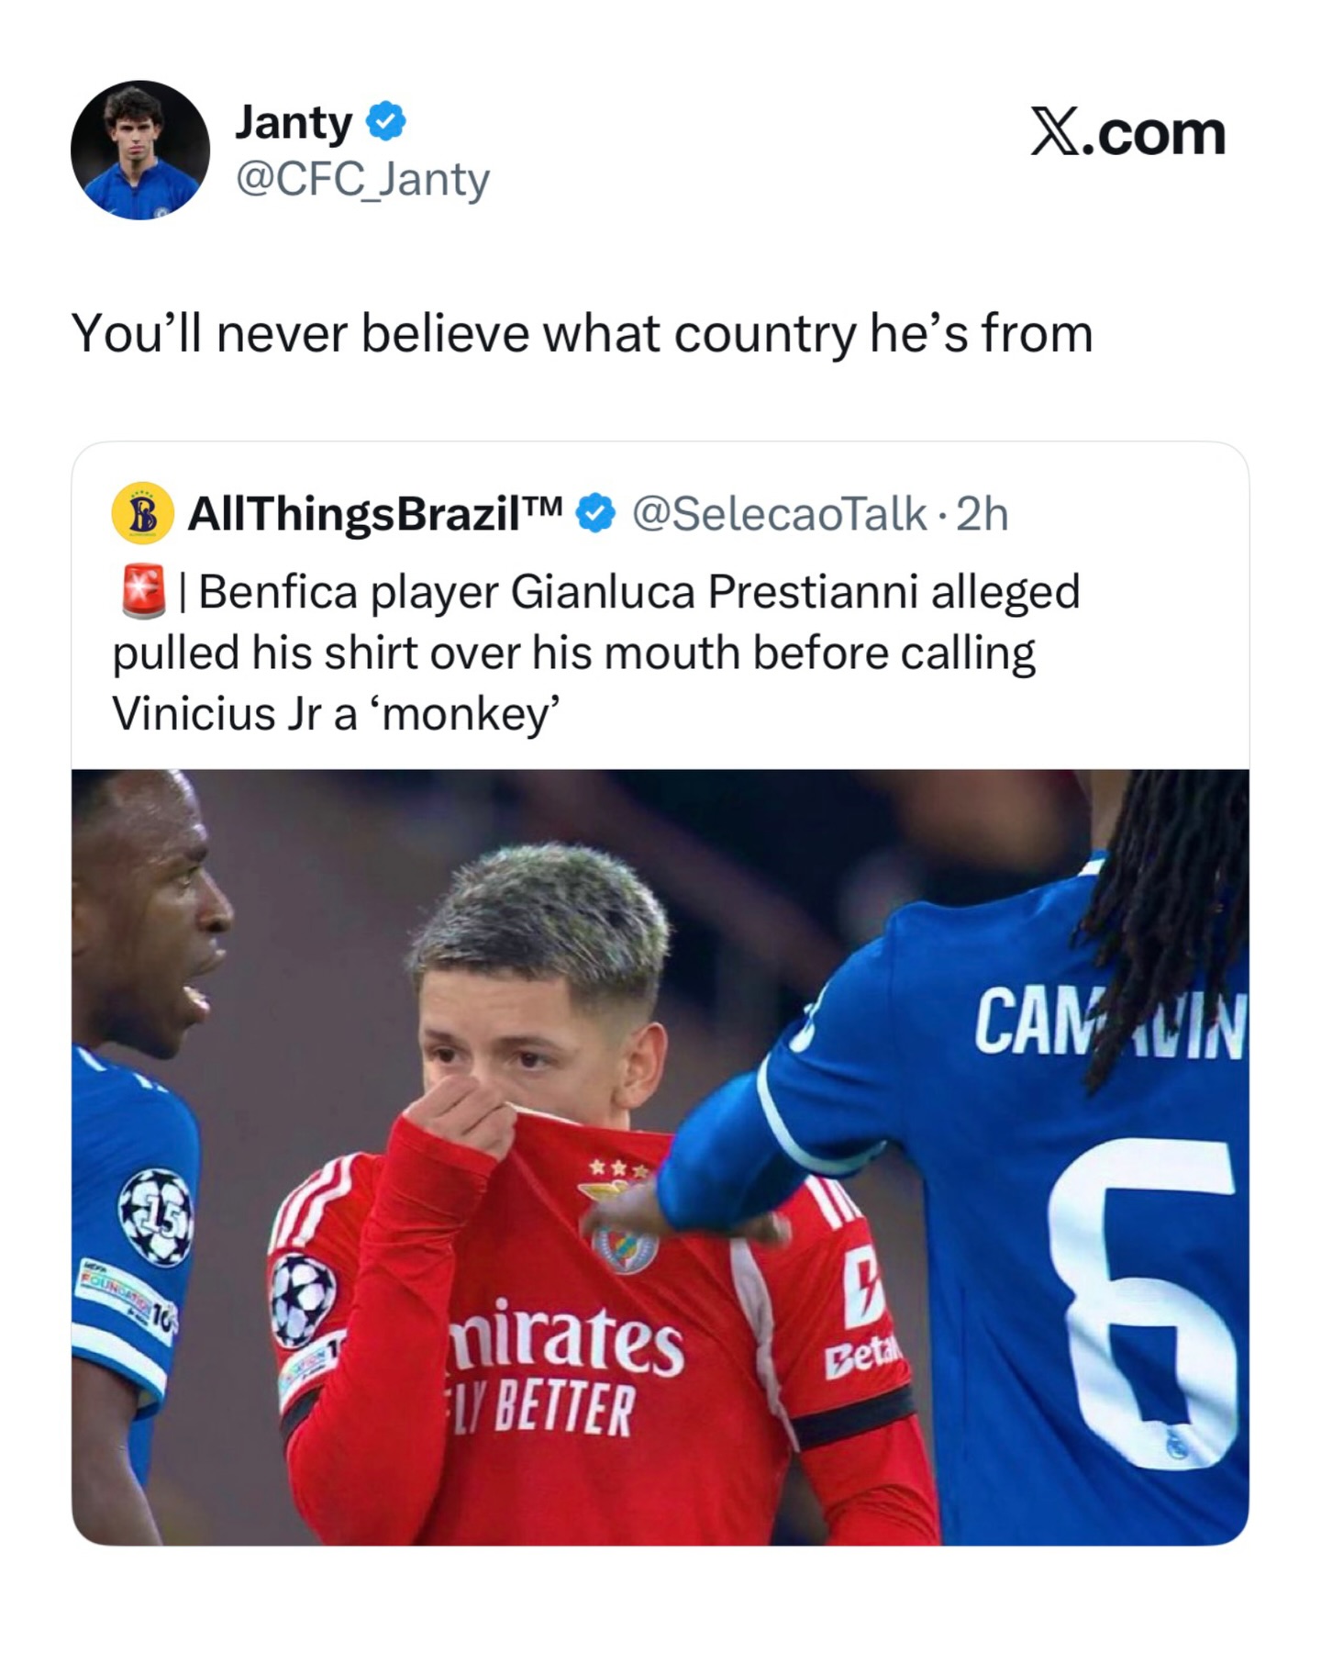Image resolution: width=1321 pixels, height=1653 pixels.
Task: Click the Janty display name
Action: 294,122
